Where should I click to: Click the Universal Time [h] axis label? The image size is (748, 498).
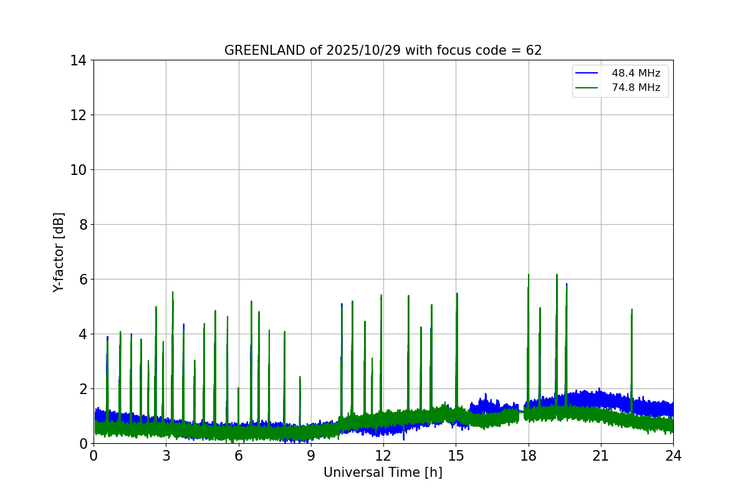pos(383,473)
